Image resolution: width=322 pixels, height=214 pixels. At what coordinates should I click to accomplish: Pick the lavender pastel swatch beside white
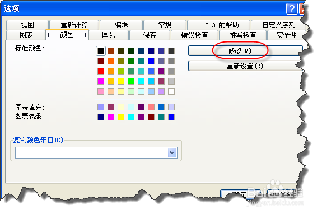coord(161,91)
